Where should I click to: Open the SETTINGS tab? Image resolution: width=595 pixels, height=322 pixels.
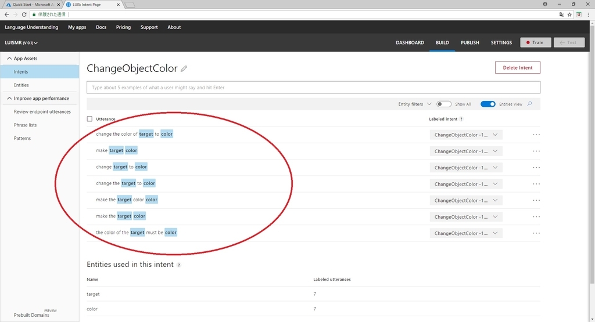(x=501, y=42)
